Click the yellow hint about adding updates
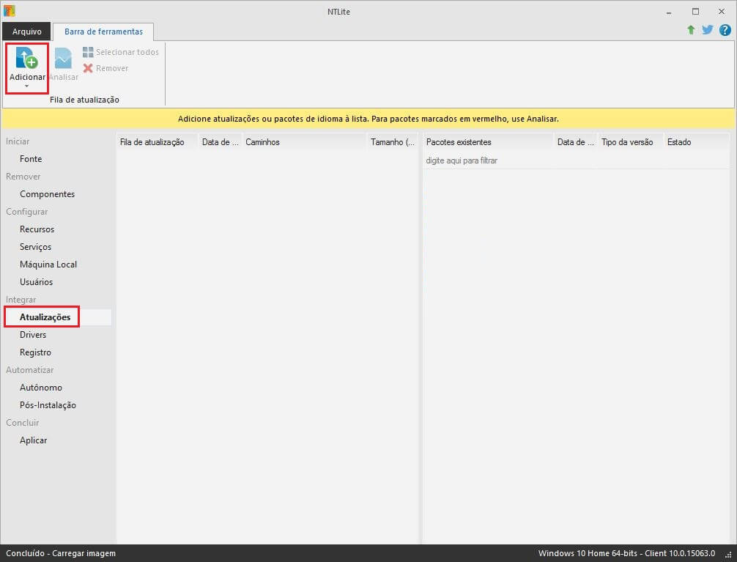The height and width of the screenshot is (562, 737). pyautogui.click(x=368, y=119)
